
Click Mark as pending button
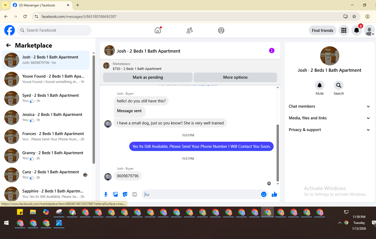point(148,77)
